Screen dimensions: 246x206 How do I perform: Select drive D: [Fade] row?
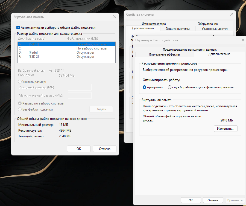click(x=66, y=53)
